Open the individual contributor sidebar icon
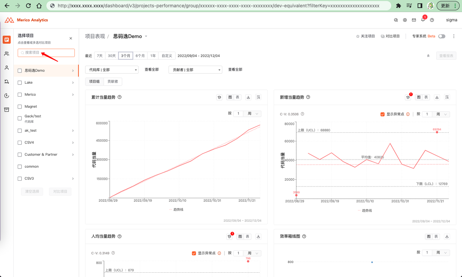 click(6, 68)
